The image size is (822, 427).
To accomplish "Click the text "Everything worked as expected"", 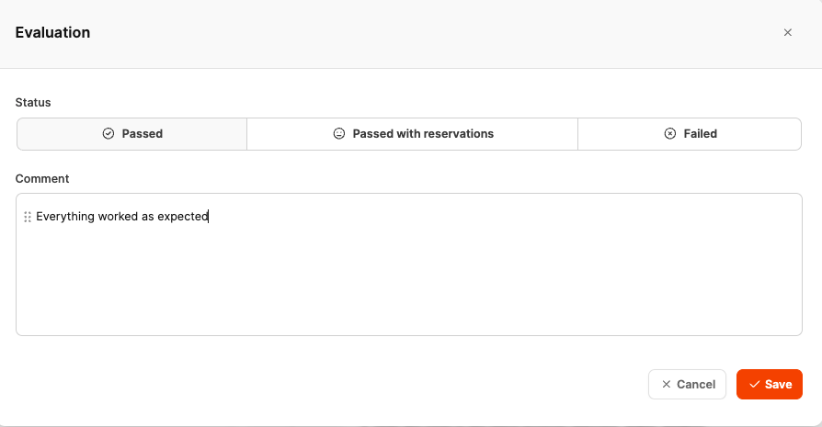I will coord(122,217).
